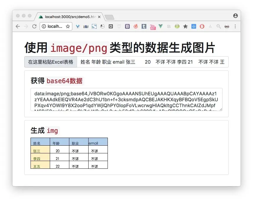The image size is (253, 201).
Task: Open the incognito mask extension icon
Action: pyautogui.click(x=227, y=26)
